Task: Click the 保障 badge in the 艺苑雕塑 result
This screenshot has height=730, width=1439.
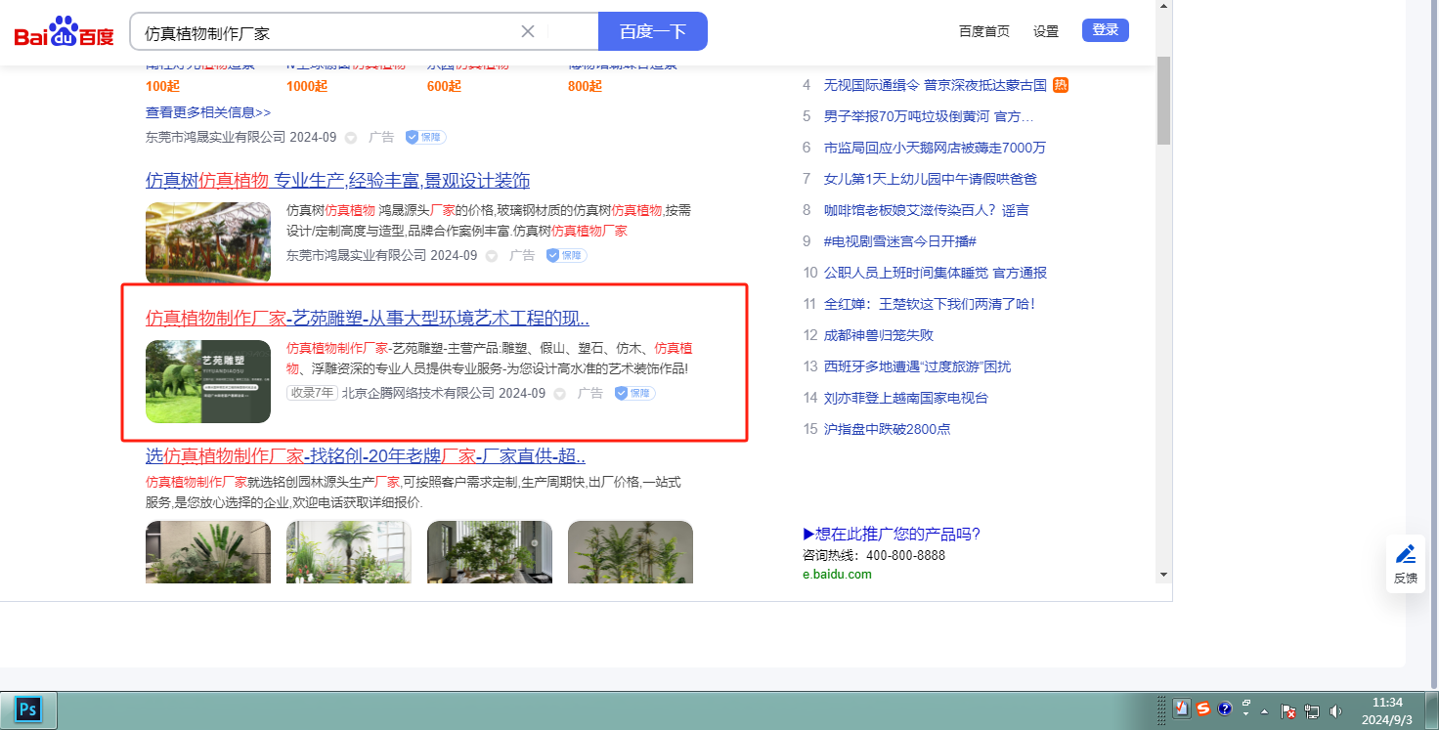Action: (634, 393)
